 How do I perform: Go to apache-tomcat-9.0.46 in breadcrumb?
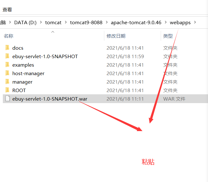coord(136,23)
